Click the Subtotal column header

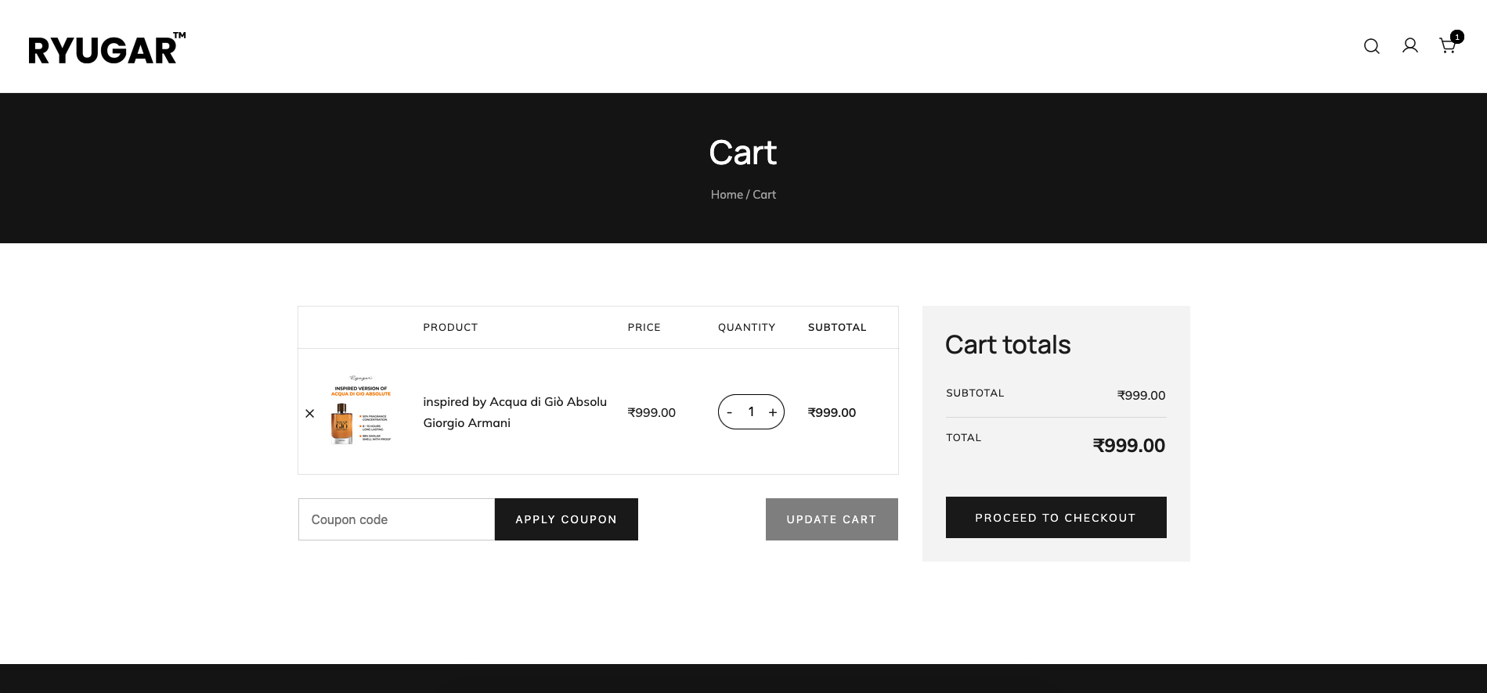click(x=836, y=328)
